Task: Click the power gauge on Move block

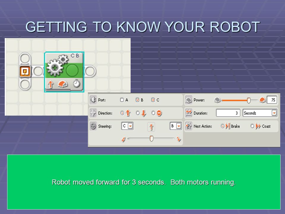Action: click(63, 84)
